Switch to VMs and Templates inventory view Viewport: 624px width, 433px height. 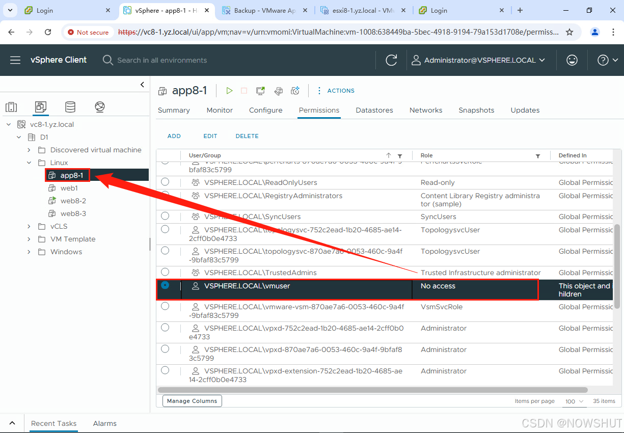tap(41, 107)
